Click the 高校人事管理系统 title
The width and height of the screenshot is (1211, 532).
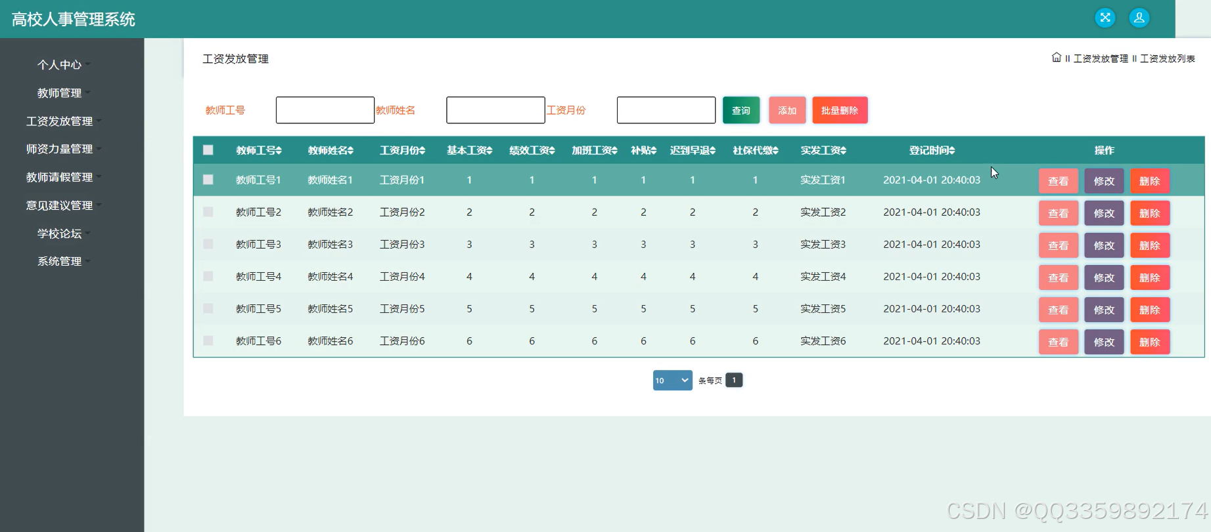tap(74, 19)
